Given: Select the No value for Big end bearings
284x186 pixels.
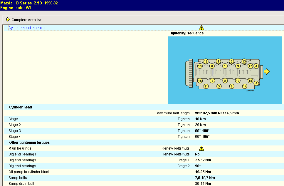Looking at the screenshot, I should pyautogui.click(x=197, y=154).
